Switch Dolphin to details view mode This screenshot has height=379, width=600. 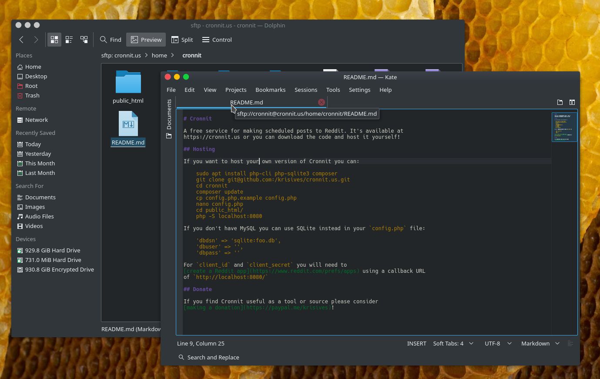click(69, 40)
